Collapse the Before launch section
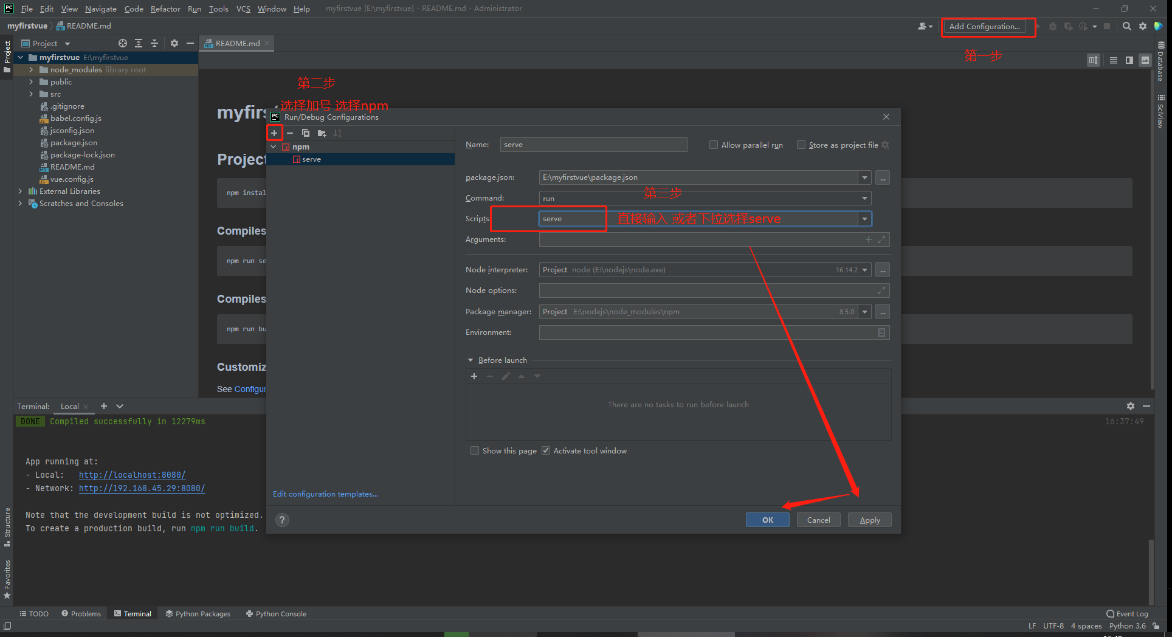1172x637 pixels. click(x=471, y=360)
